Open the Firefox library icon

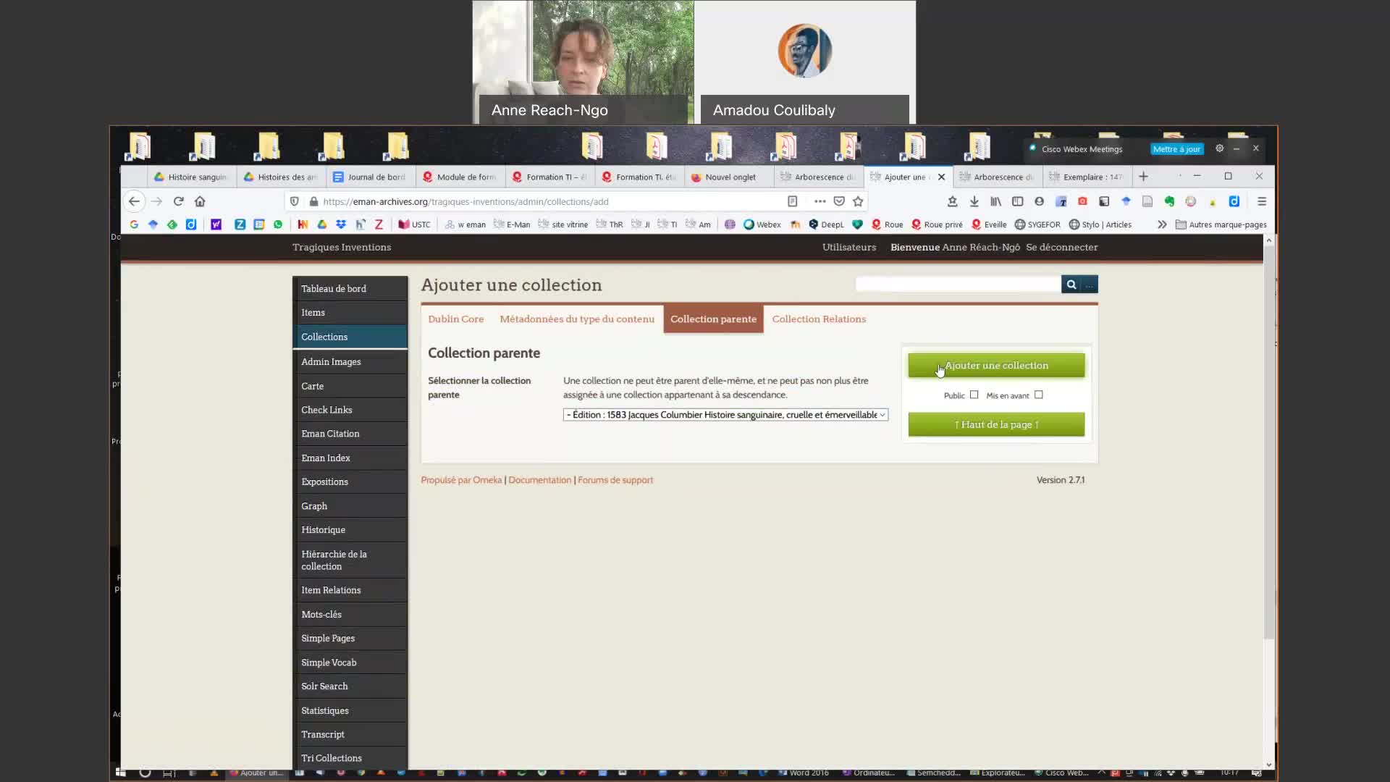[995, 201]
